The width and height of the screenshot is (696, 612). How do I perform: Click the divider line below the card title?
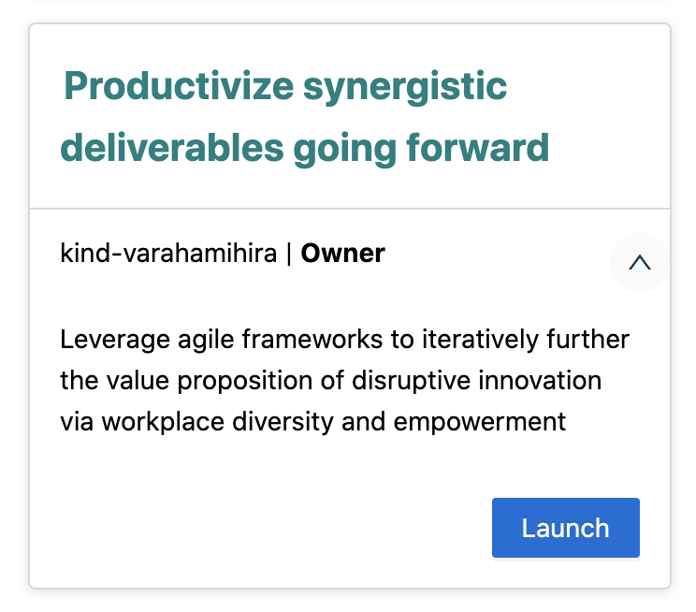[x=350, y=208]
